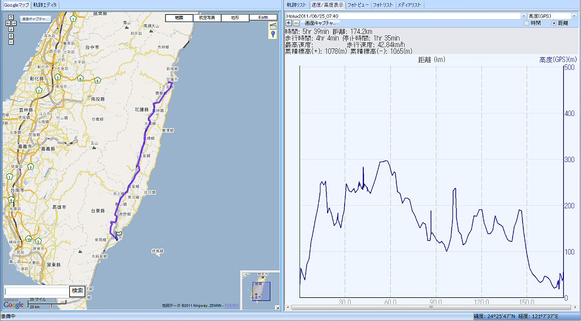The image size is (581, 321).
Task: Pan the map up with the arrow icon
Action: click(11, 17)
